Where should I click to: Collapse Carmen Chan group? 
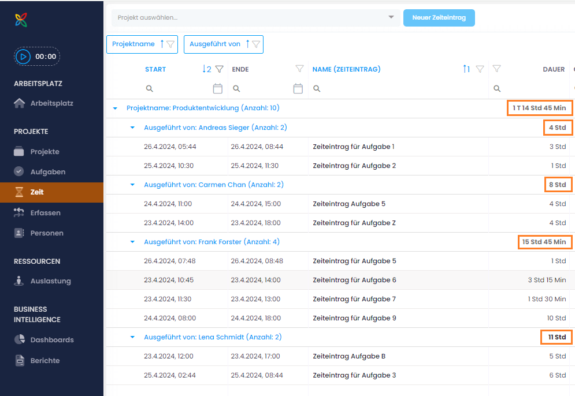pyautogui.click(x=132, y=185)
